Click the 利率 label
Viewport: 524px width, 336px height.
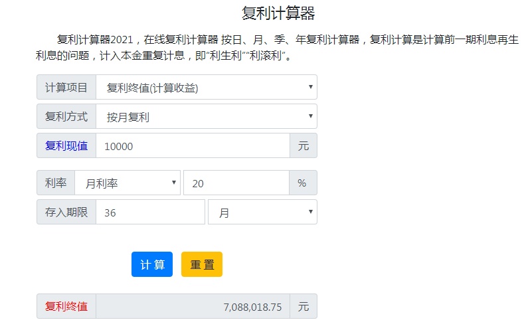point(56,183)
